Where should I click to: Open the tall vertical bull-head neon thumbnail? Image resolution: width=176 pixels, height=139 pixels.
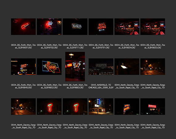75,66
